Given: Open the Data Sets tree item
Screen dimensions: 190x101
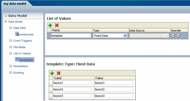Looking at the screenshot, I should (x=19, y=28).
